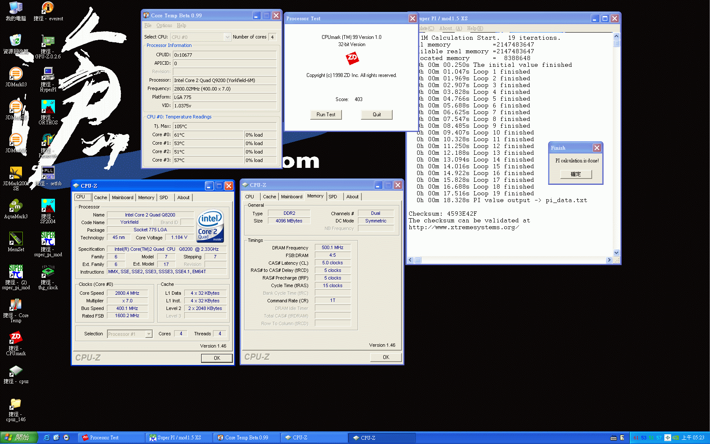This screenshot has height=444, width=710.
Task: Switch to Super PI taskbar button
Action: coord(178,438)
